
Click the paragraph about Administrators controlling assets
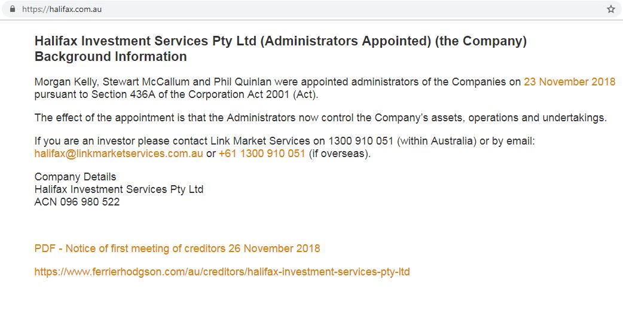click(x=320, y=118)
